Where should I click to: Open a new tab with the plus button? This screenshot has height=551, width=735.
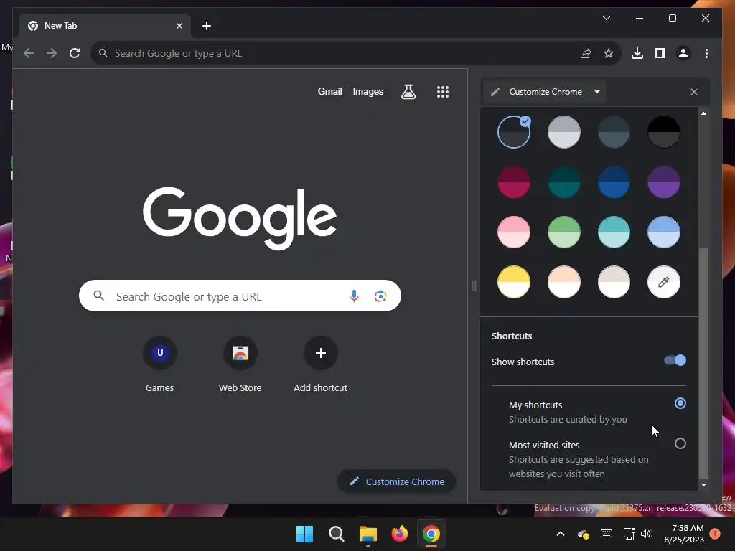207,26
